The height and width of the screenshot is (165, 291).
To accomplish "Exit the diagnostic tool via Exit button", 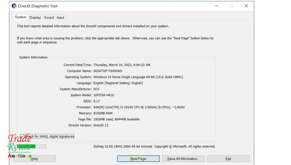I will [x=228, y=159].
